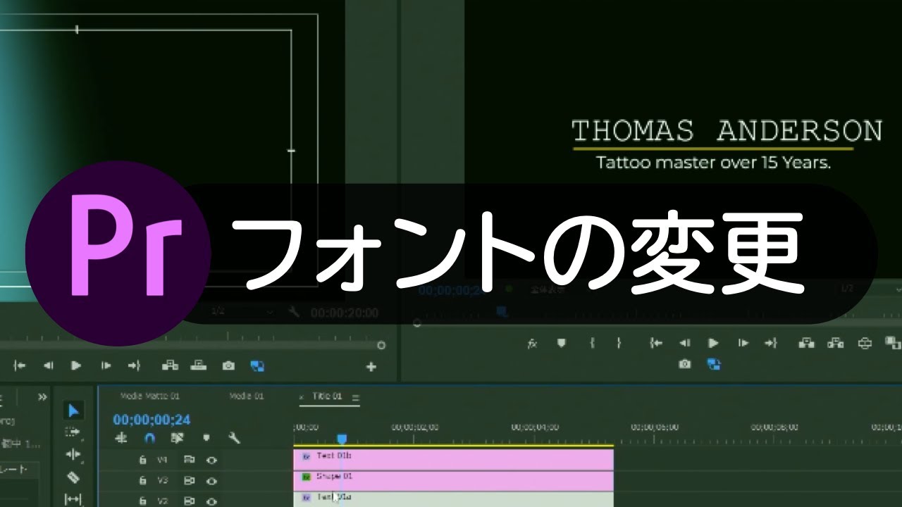Go to Out point in Program monitor
The height and width of the screenshot is (507, 902).
(x=771, y=343)
